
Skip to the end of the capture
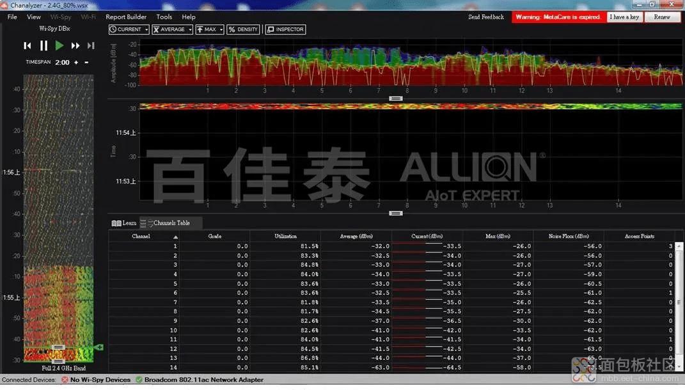pyautogui.click(x=91, y=45)
